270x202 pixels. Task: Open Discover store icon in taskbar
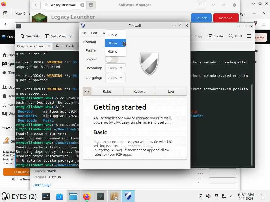tap(60, 196)
